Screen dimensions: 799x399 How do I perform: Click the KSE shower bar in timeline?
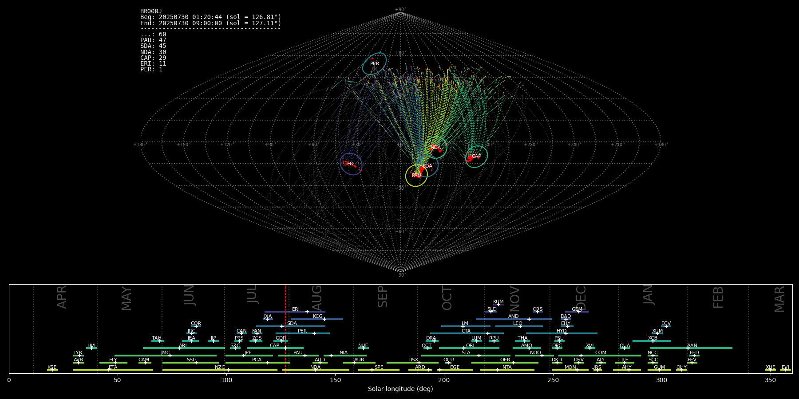[x=52, y=370]
